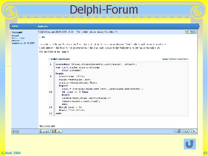Click the 'G.Noll 2008' footer text
The width and height of the screenshot is (208, 156).
pyautogui.click(x=11, y=153)
